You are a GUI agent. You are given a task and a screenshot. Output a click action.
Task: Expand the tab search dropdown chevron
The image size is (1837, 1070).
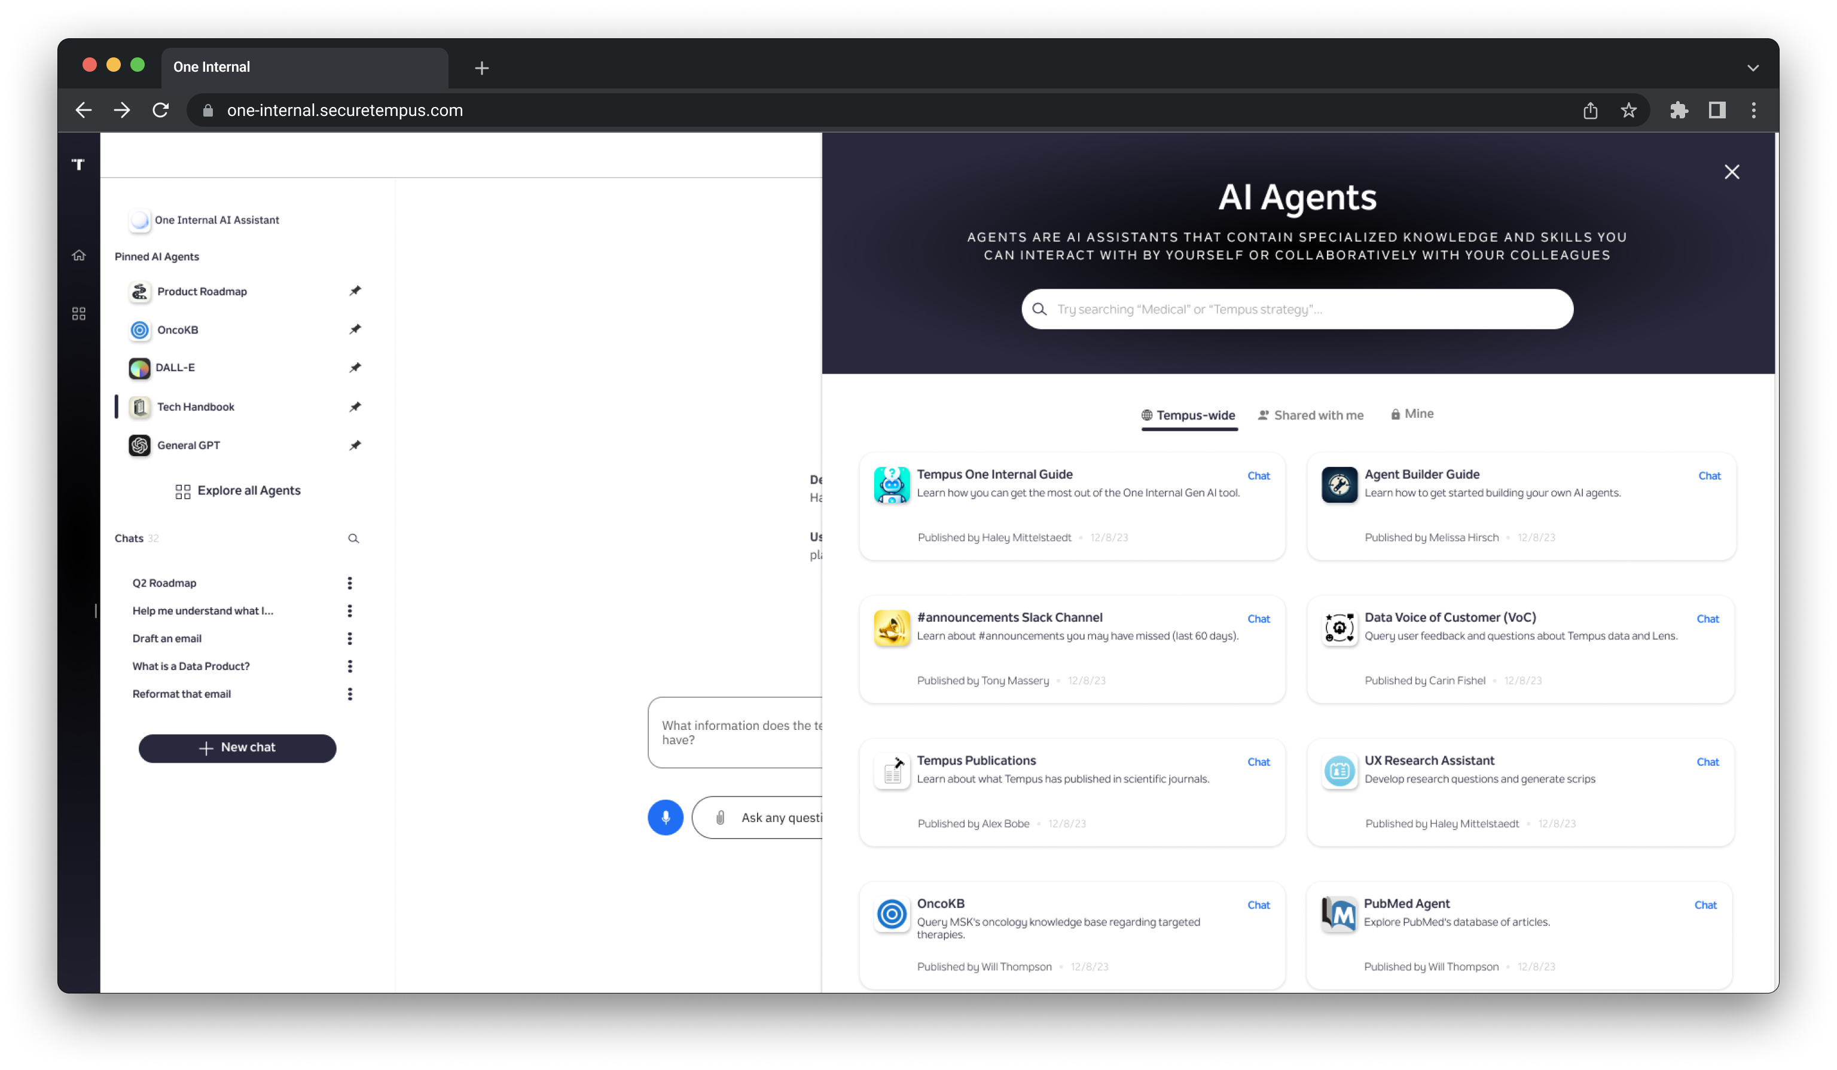(x=1753, y=68)
